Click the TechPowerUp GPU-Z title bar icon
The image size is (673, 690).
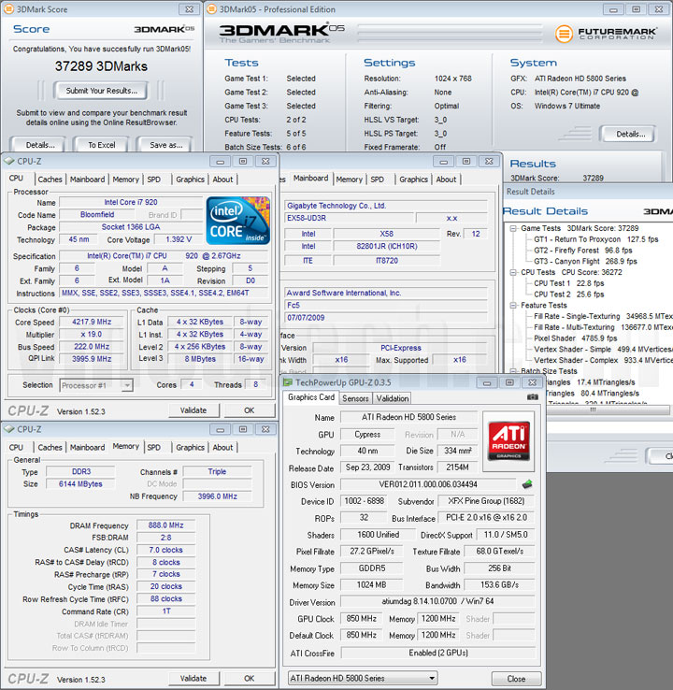(288, 382)
